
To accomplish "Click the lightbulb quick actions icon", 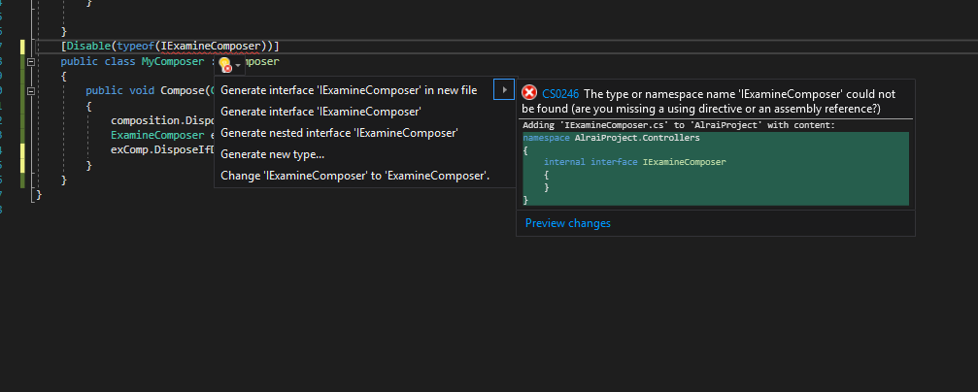I will [x=225, y=64].
